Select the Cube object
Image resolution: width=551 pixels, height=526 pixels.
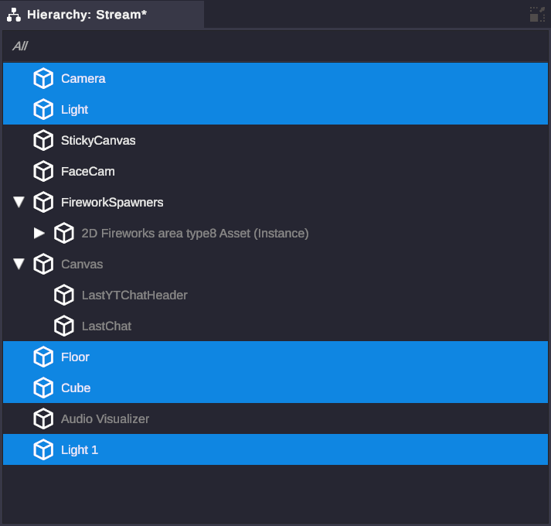coord(76,388)
